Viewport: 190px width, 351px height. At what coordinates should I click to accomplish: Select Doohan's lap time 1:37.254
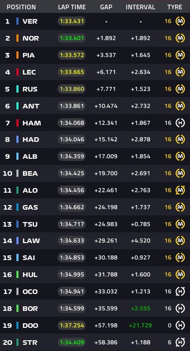coord(71,325)
